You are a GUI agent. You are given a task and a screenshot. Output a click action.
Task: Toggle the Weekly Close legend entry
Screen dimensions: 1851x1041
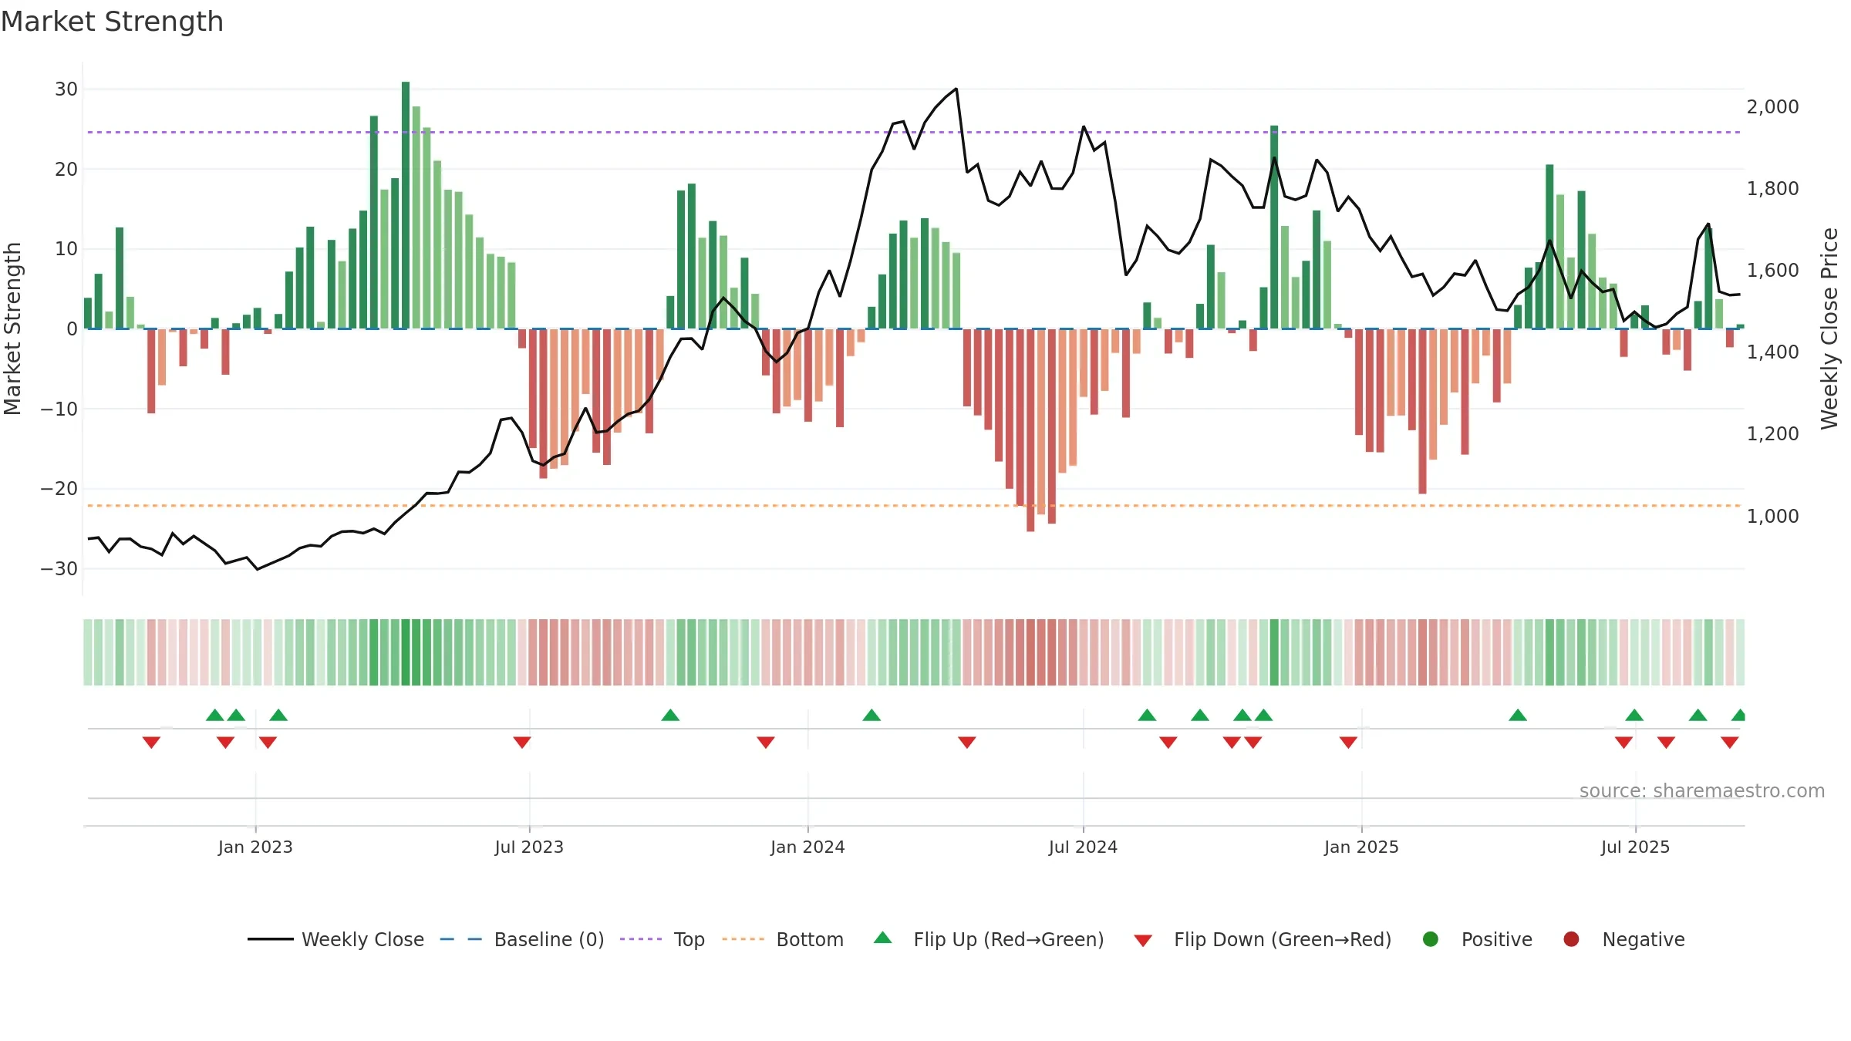point(336,939)
